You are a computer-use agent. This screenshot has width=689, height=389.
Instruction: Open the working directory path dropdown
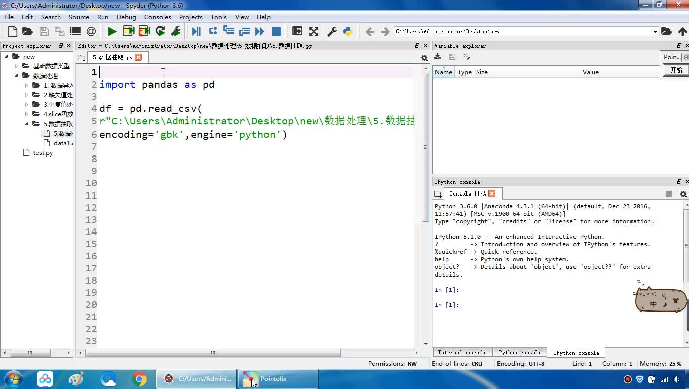pos(655,31)
